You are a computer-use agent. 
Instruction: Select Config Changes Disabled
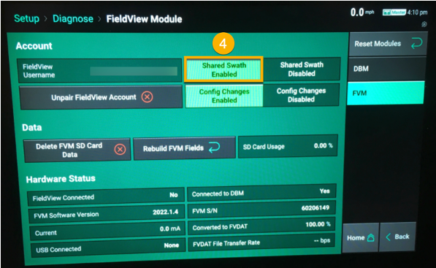(x=301, y=95)
